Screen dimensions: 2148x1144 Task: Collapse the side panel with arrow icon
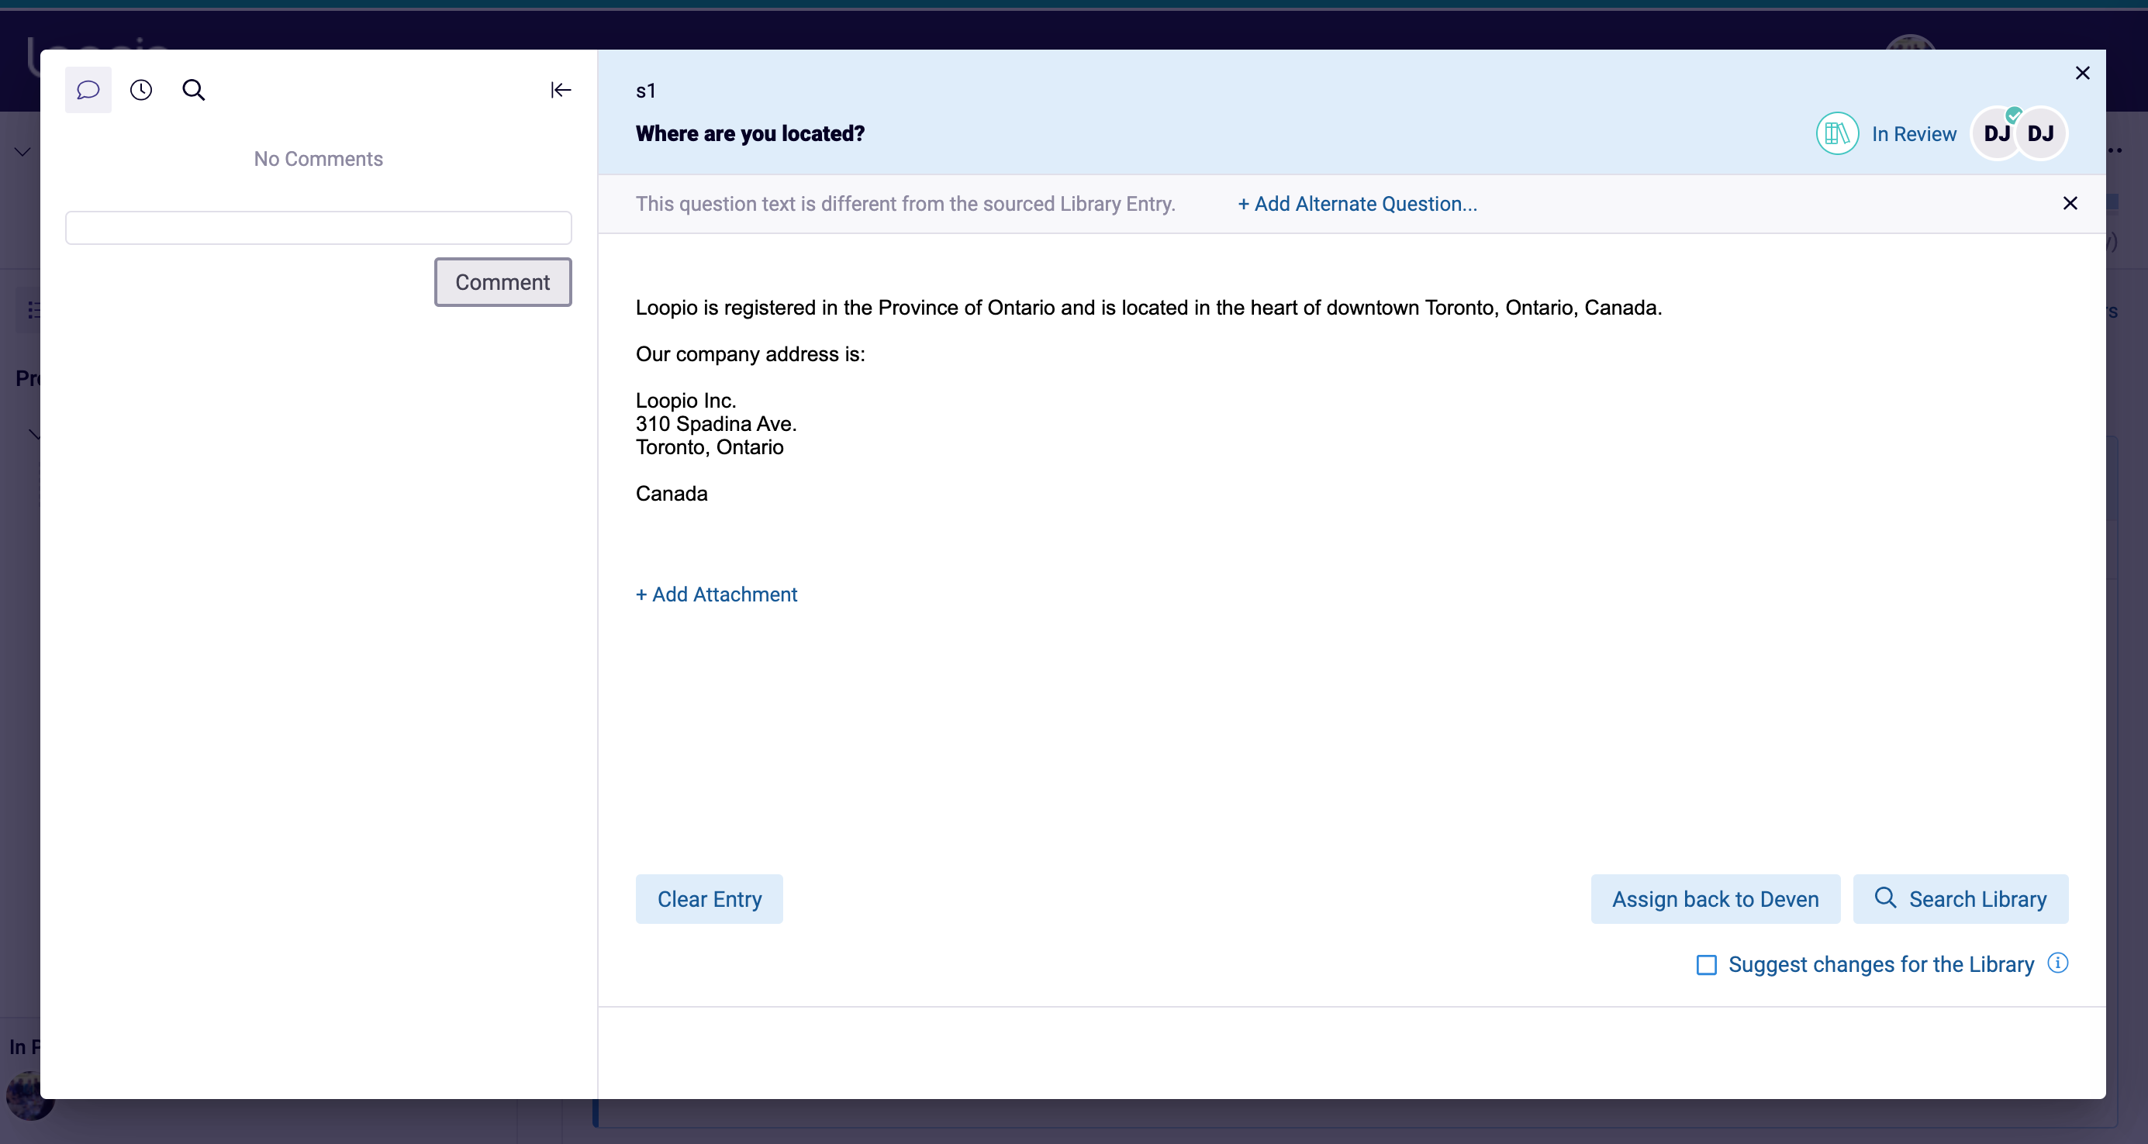(561, 90)
